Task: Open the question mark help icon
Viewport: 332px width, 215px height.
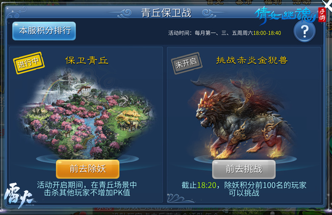Action: (305, 31)
